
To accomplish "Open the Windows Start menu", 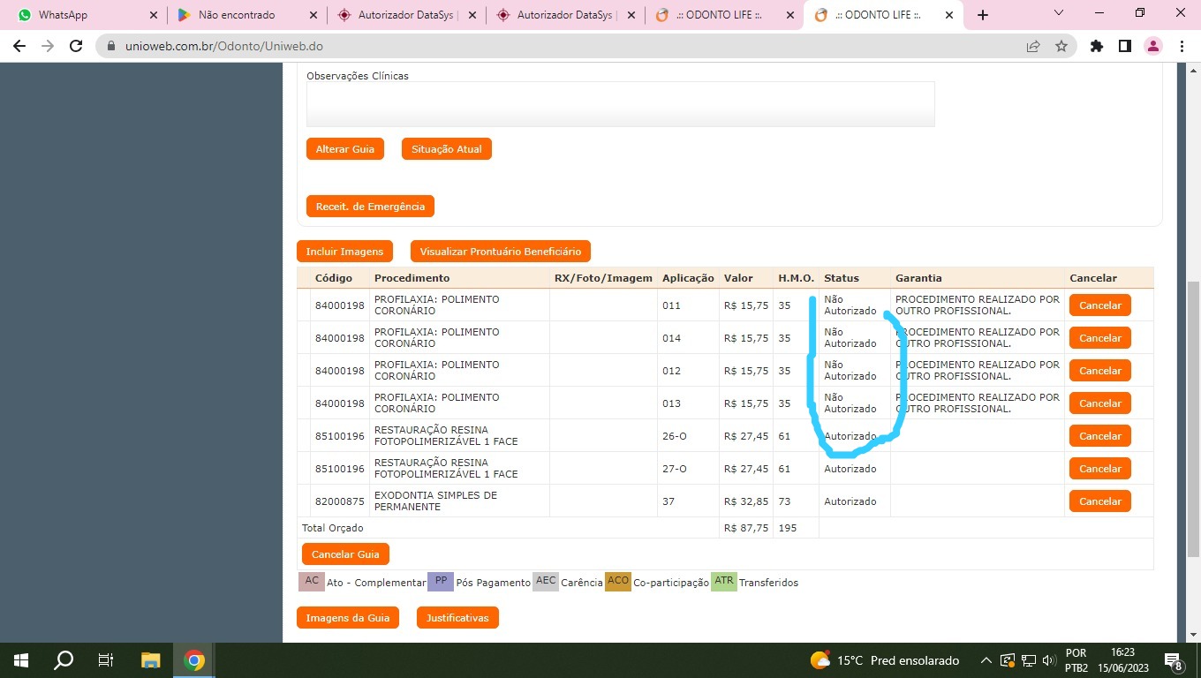I will tap(21, 660).
